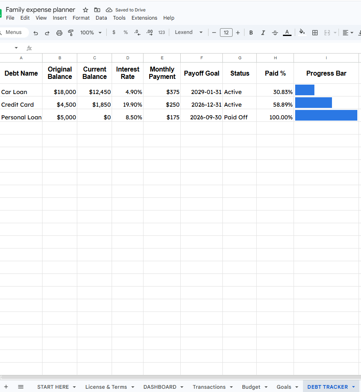Open the Tools menu

[x=119, y=18]
